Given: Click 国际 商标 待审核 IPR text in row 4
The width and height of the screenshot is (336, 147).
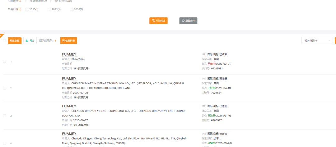Looking at the screenshot, I should 217,134.
